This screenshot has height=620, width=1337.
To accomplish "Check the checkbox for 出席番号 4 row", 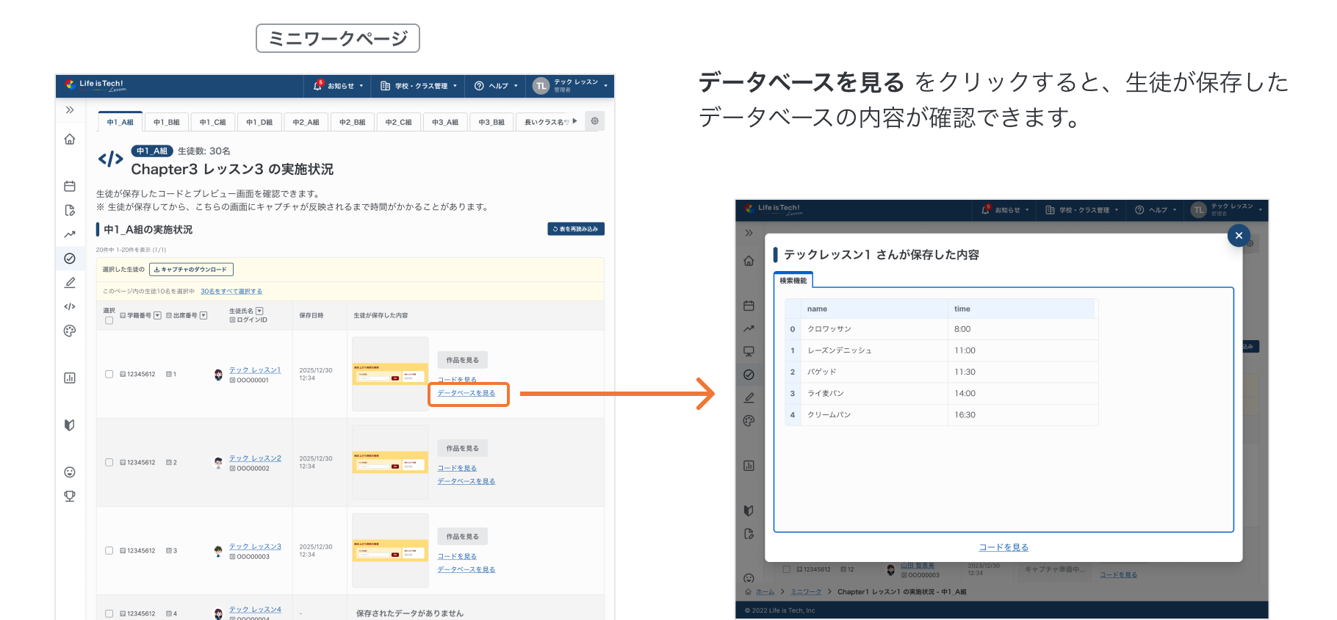I will (109, 613).
